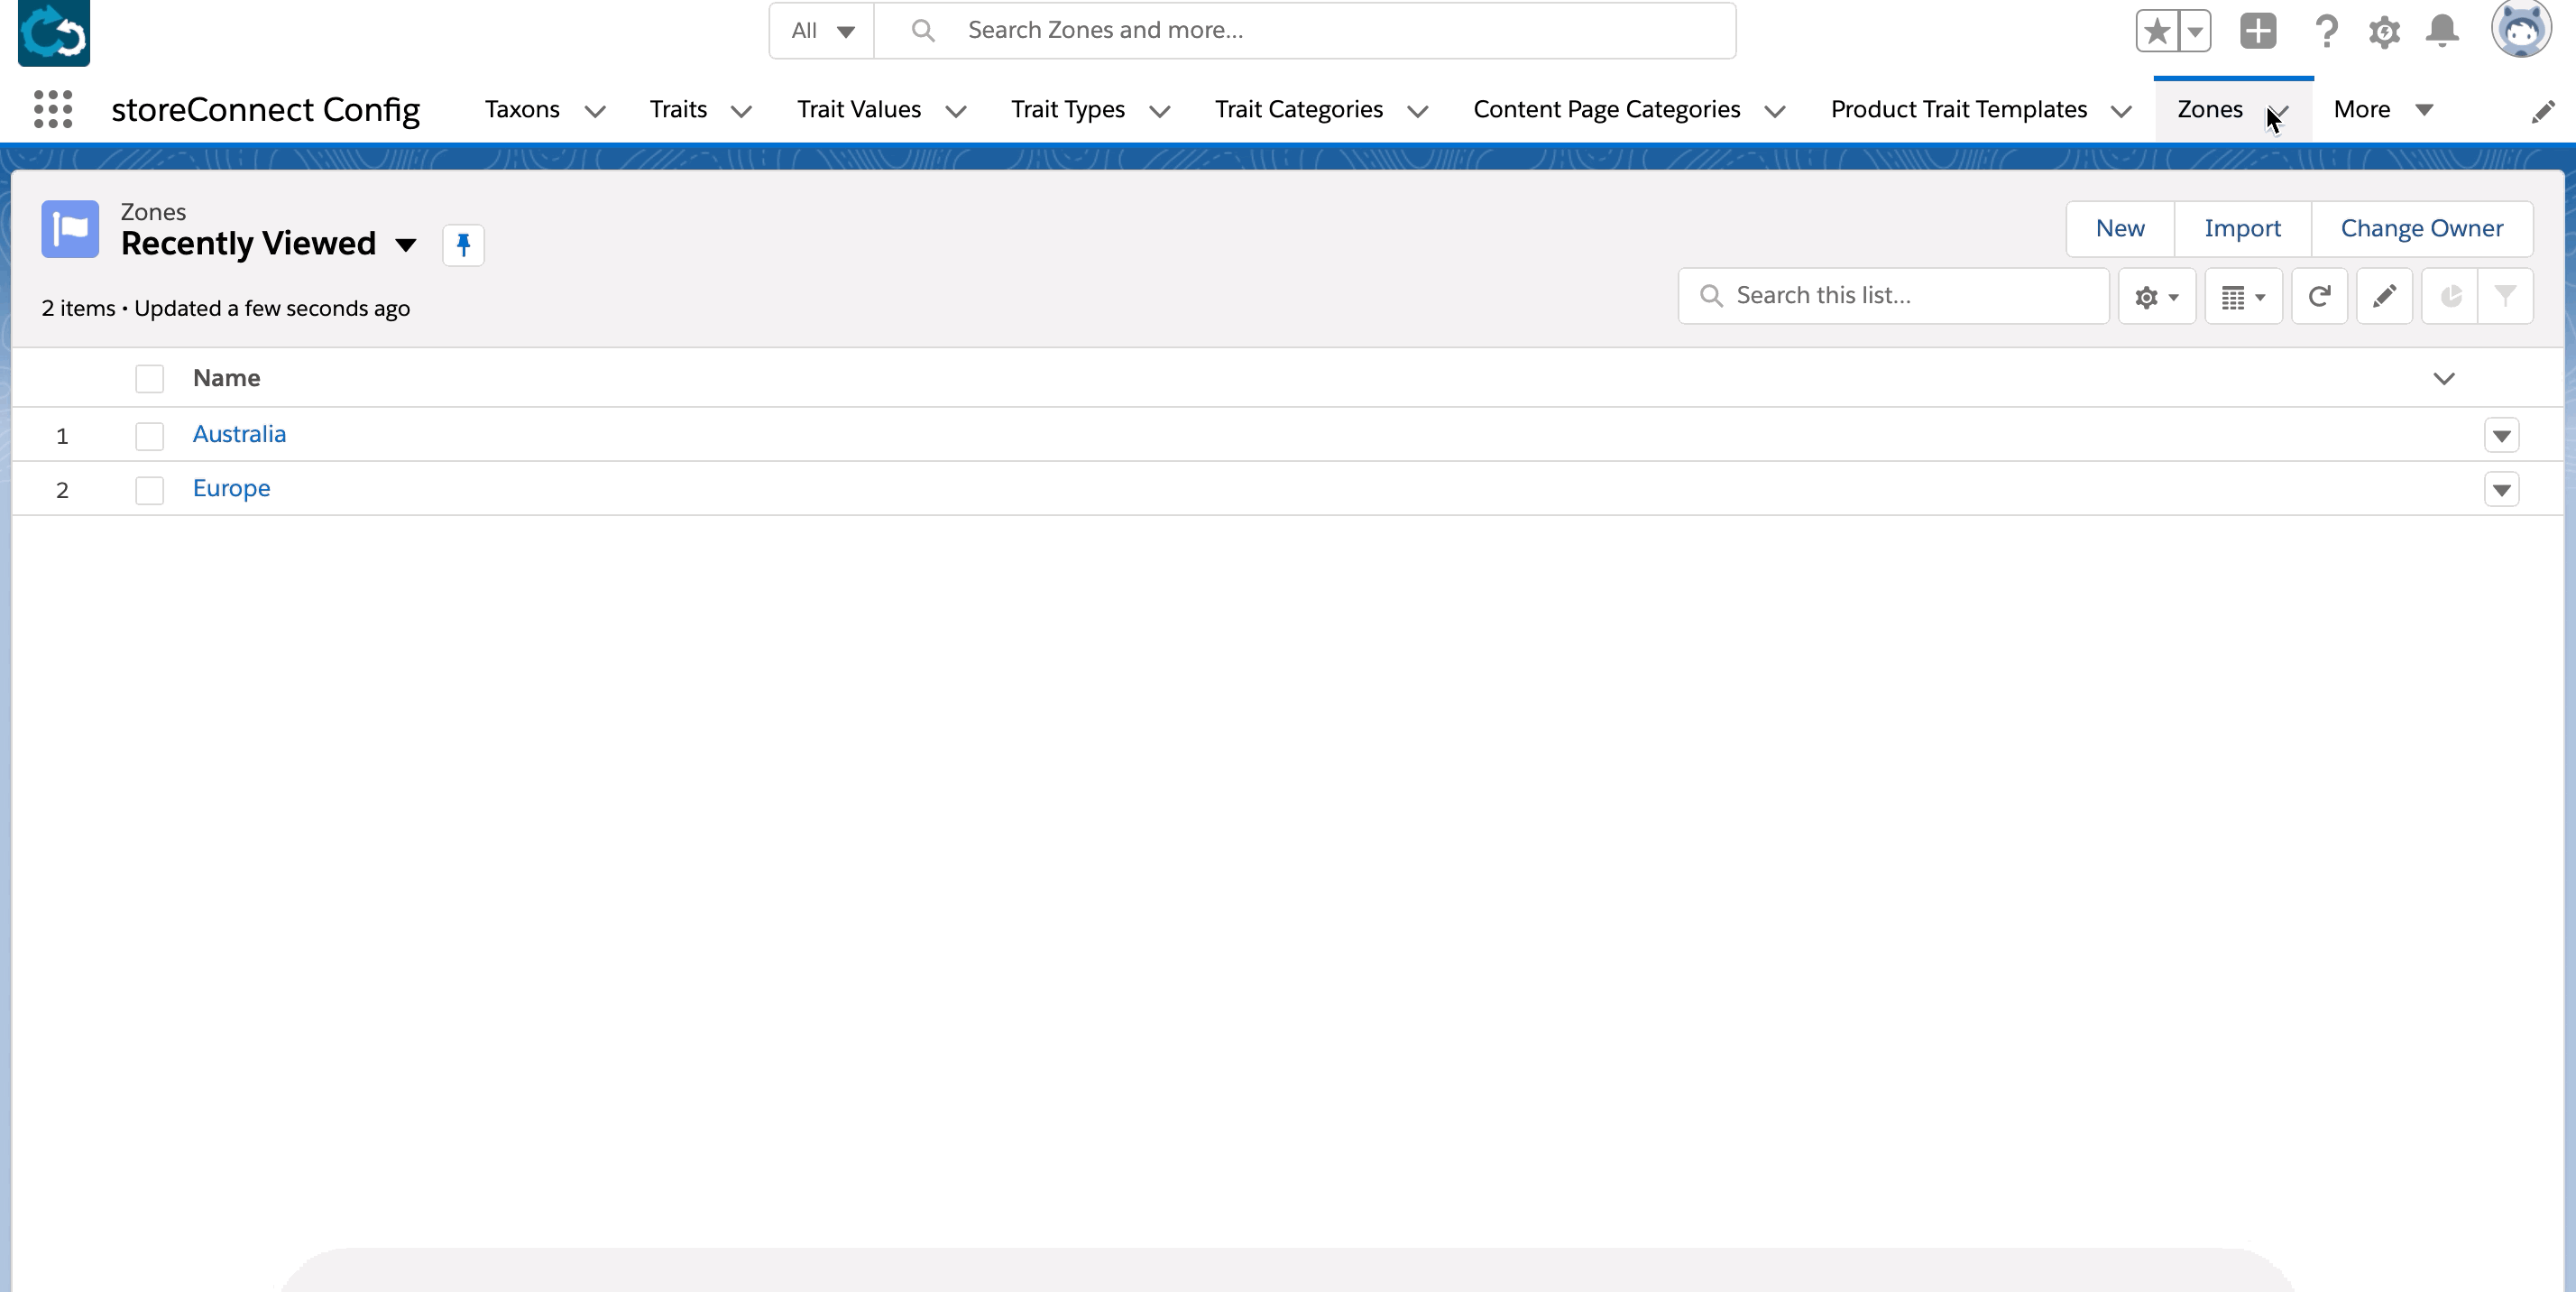The height and width of the screenshot is (1292, 2576).
Task: Switch to the Trait Values tab
Action: [859, 109]
